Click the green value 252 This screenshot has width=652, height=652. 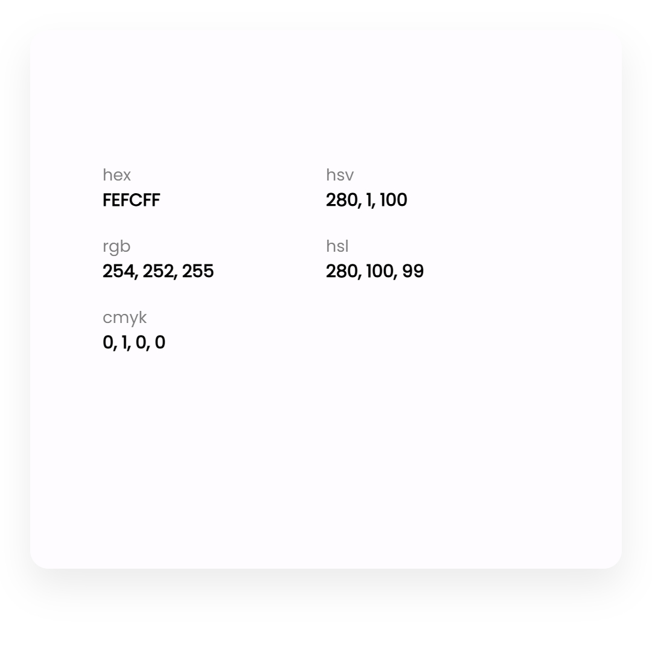(x=158, y=271)
